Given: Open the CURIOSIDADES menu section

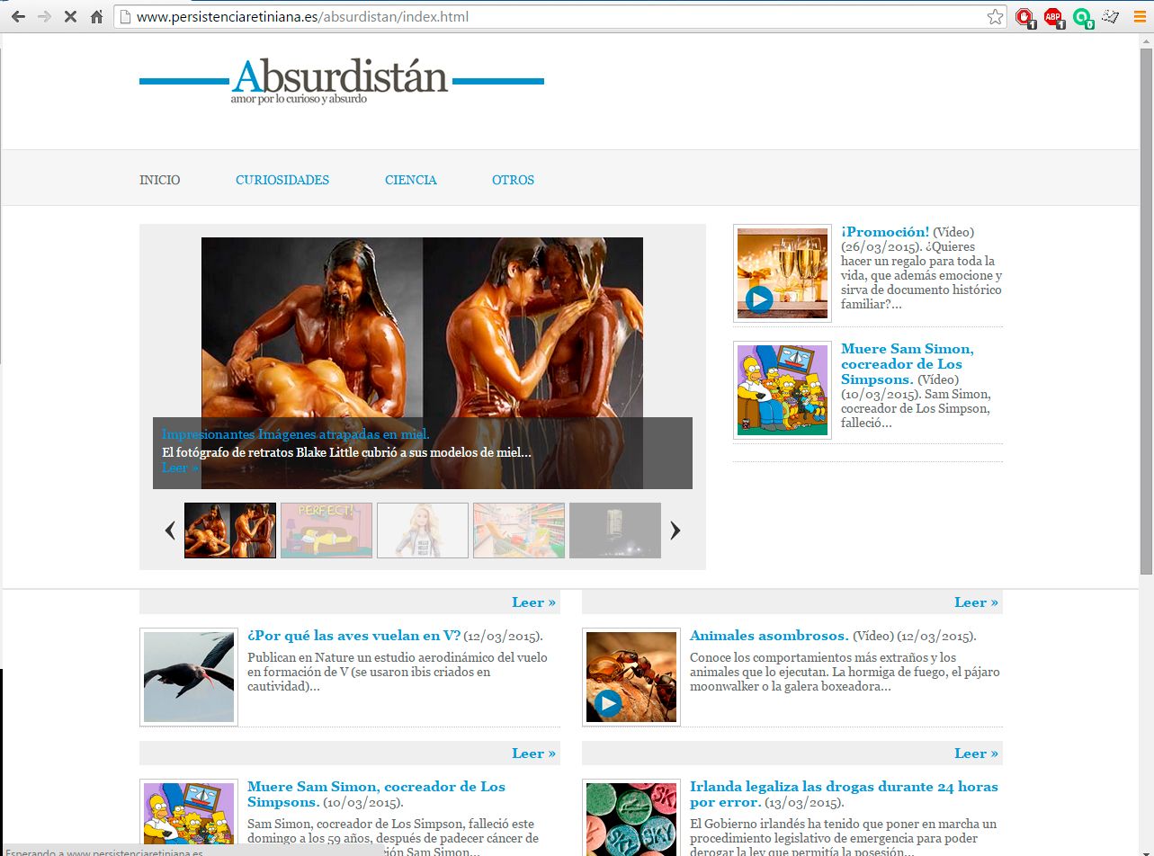Looking at the screenshot, I should [282, 180].
